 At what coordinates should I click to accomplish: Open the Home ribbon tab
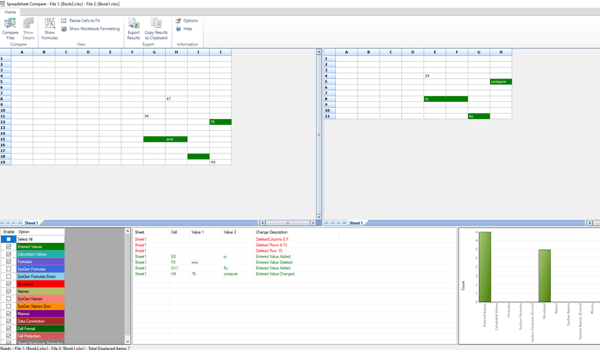pos(10,12)
